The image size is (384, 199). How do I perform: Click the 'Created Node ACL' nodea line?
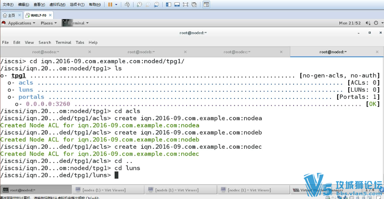point(100,125)
